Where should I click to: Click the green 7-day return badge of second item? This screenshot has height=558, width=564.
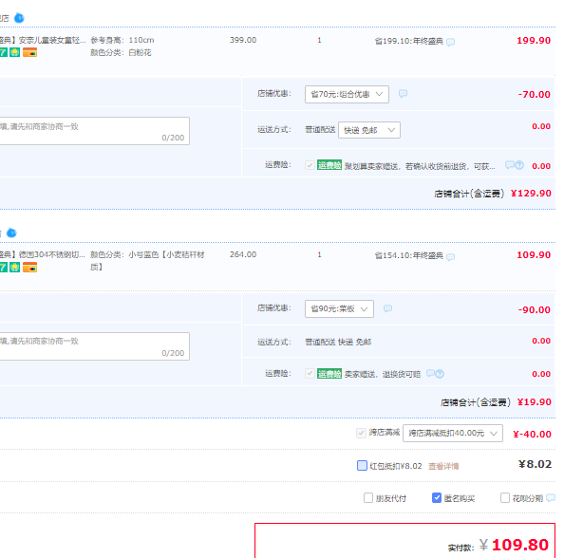[x=3, y=268]
